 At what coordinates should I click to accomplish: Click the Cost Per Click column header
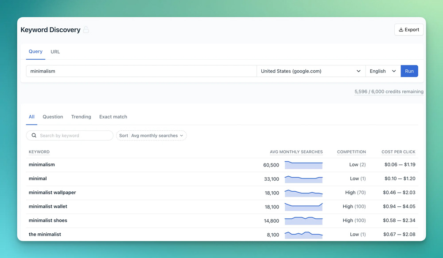click(398, 152)
